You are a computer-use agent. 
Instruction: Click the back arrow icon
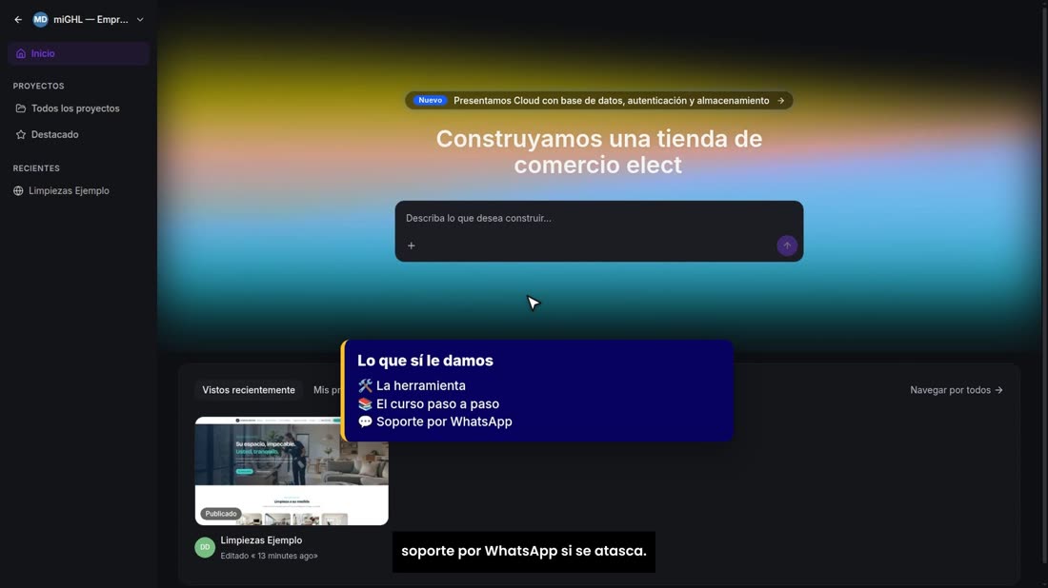[x=18, y=19]
